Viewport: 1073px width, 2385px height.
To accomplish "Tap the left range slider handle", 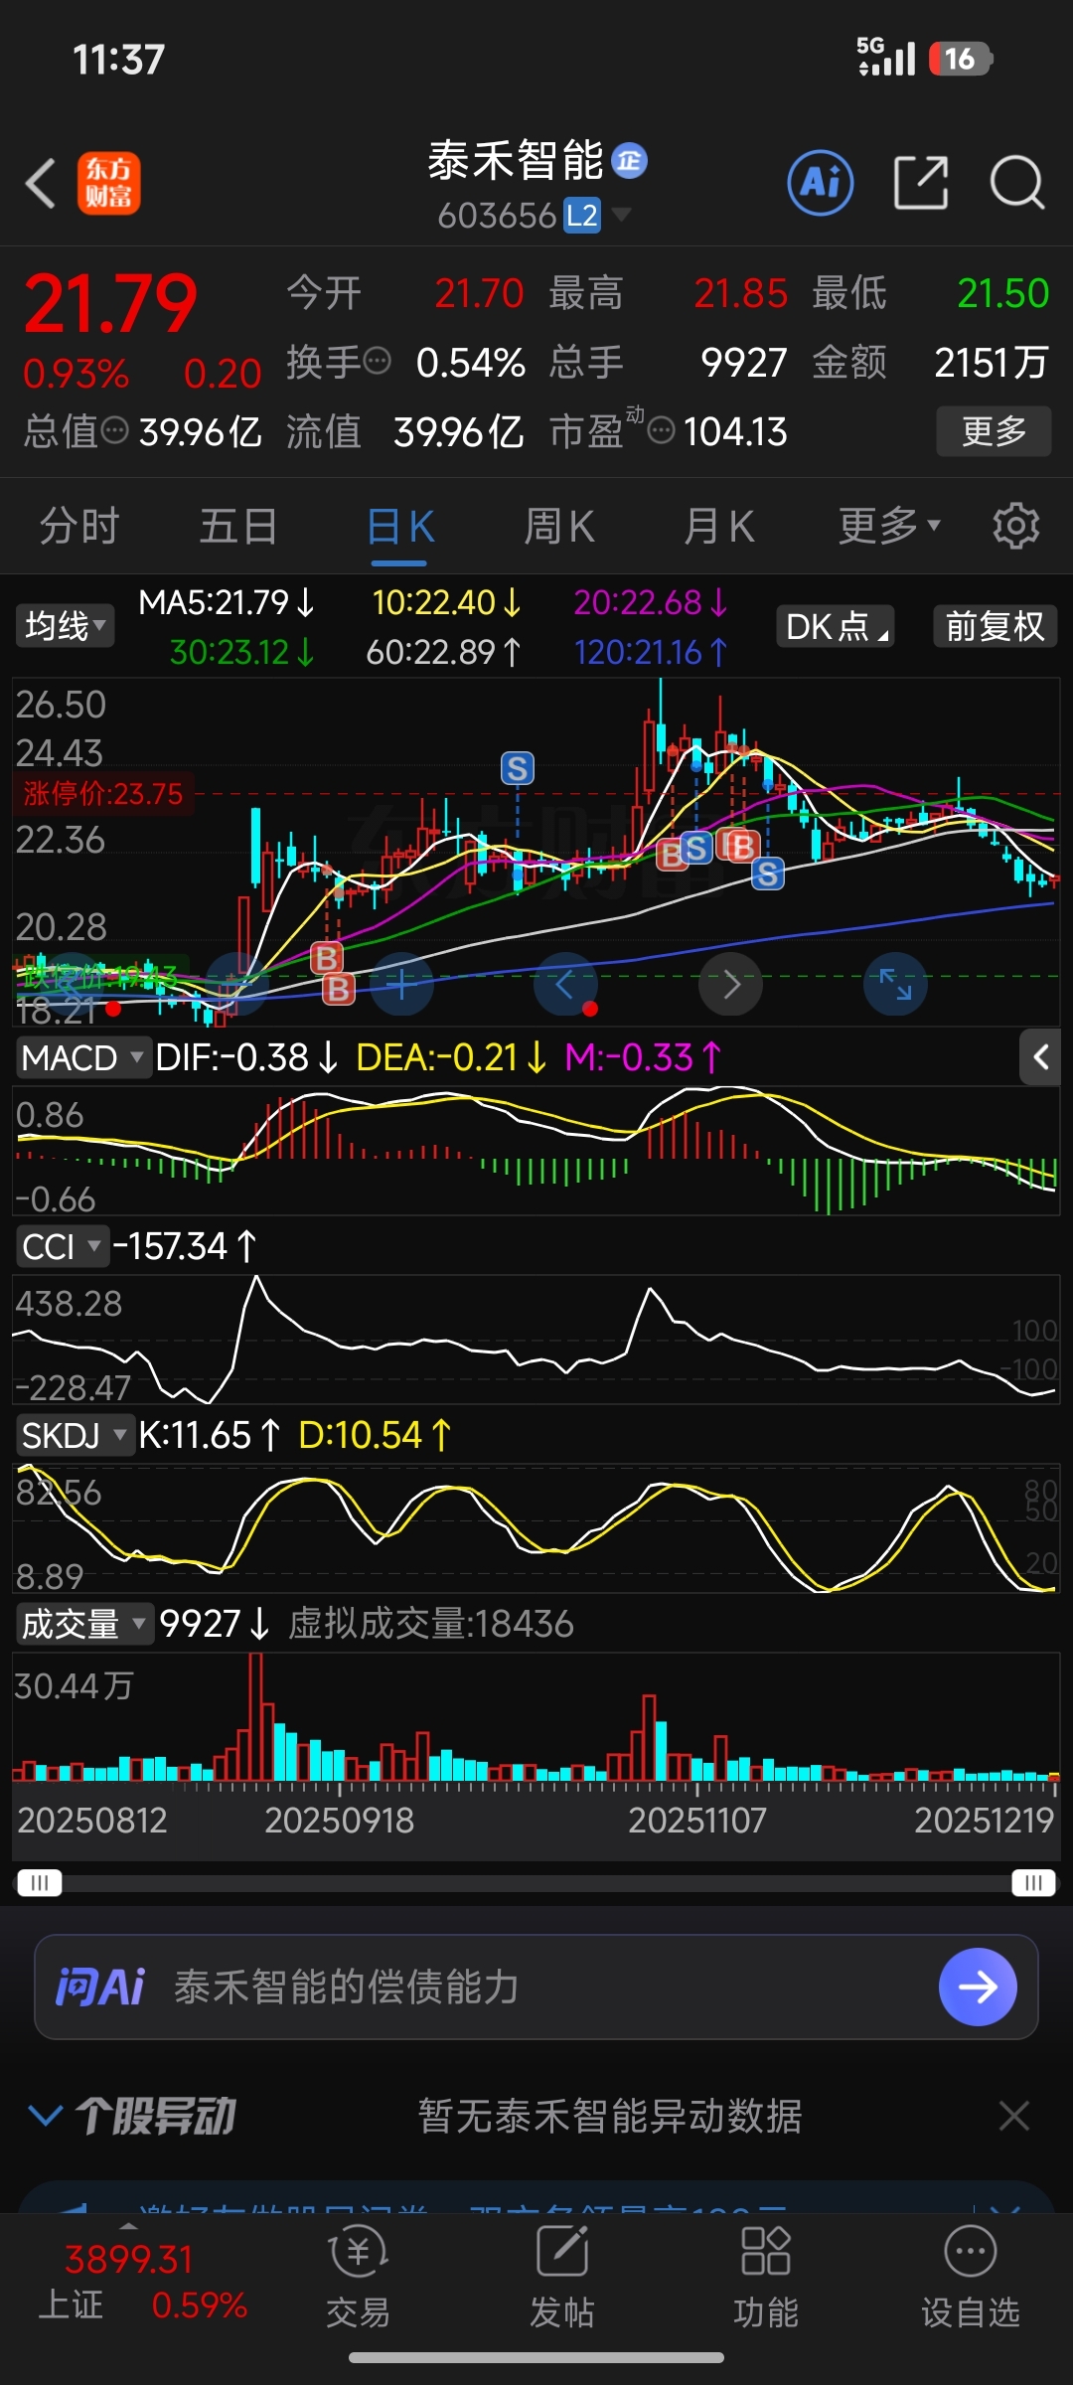I will tap(40, 1882).
